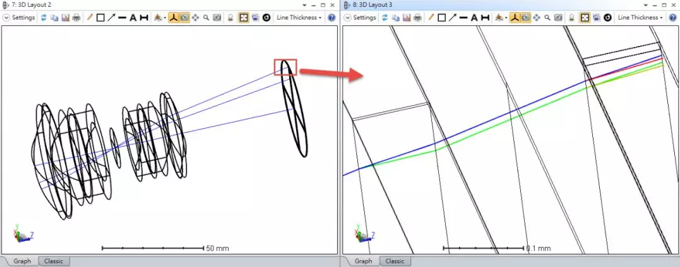Add text annotation (A) in 3D Layout 3
680x267 pixels.
pyautogui.click(x=474, y=18)
